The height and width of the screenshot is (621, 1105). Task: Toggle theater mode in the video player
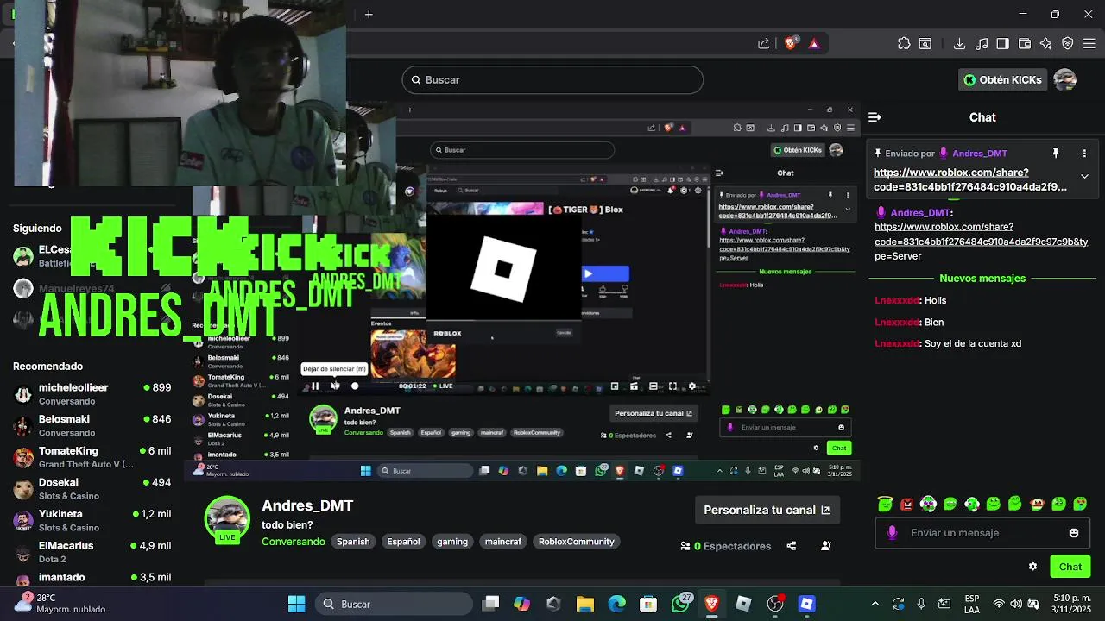coord(654,386)
